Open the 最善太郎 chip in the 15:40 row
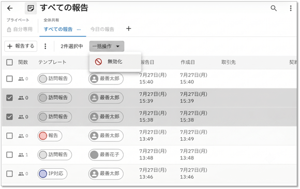Image resolution: width=300 pixels, height=189 pixels. [106, 79]
